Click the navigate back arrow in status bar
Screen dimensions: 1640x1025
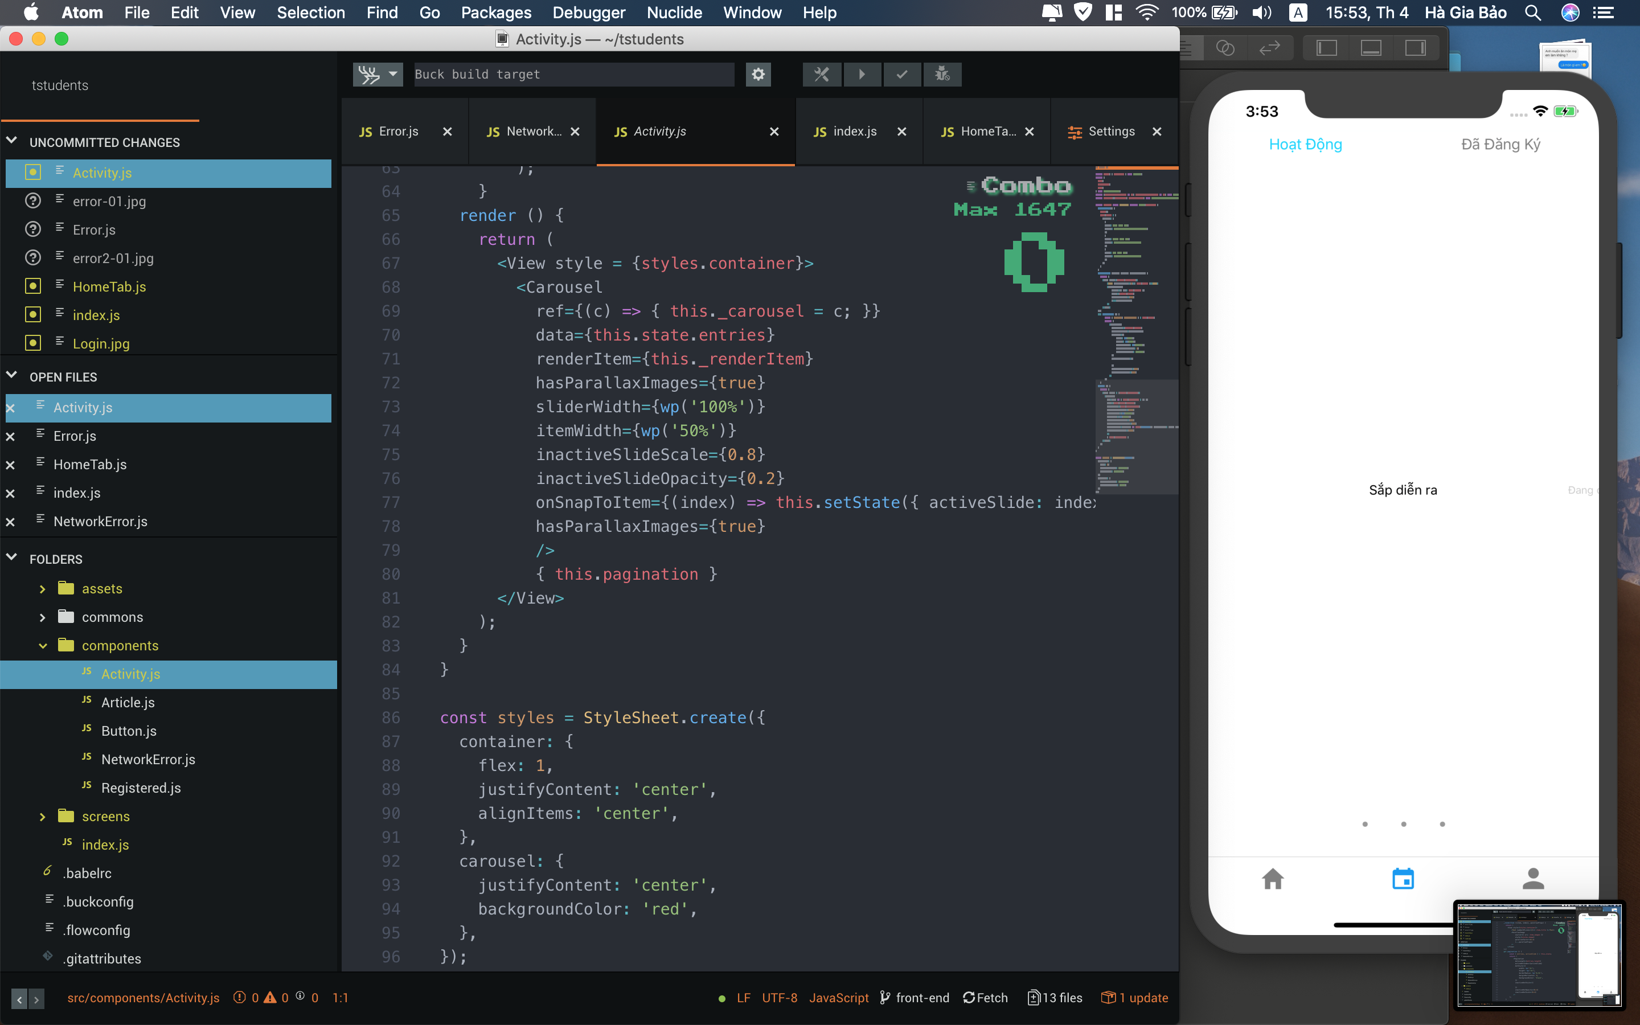tap(20, 999)
